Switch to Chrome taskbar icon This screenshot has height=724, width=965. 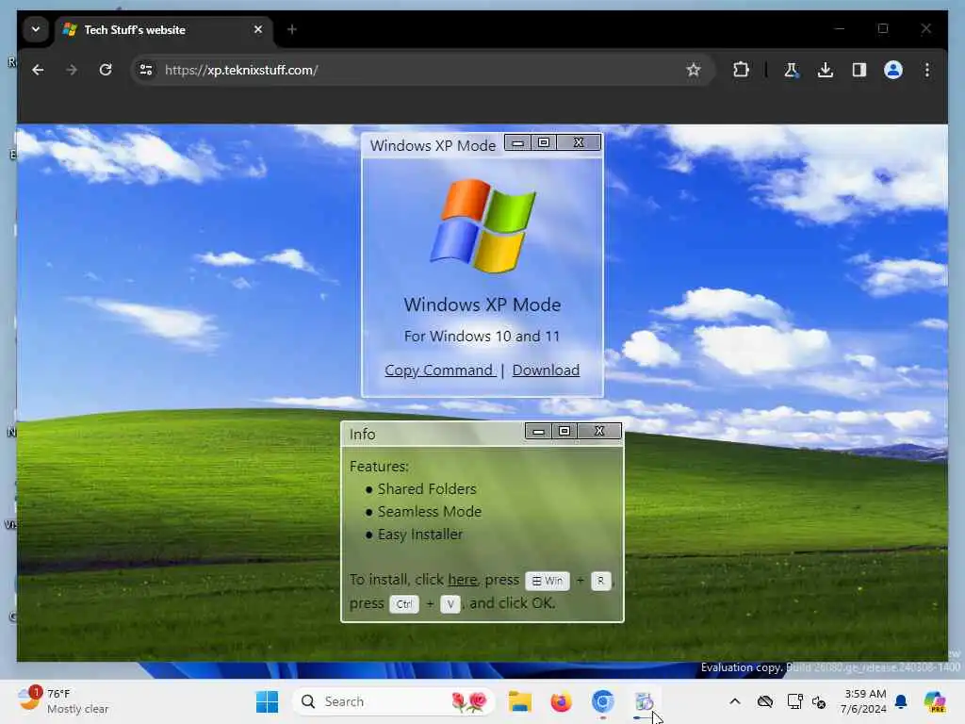coord(602,701)
